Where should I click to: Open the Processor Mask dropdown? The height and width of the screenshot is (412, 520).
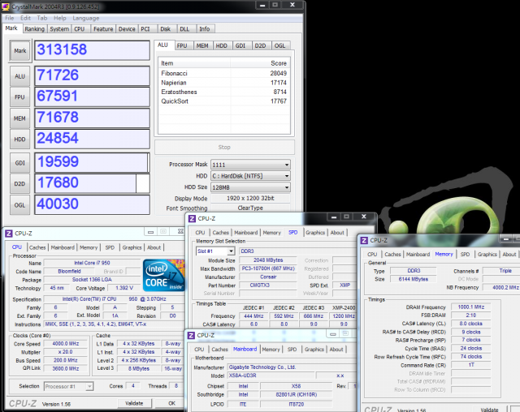(x=250, y=165)
